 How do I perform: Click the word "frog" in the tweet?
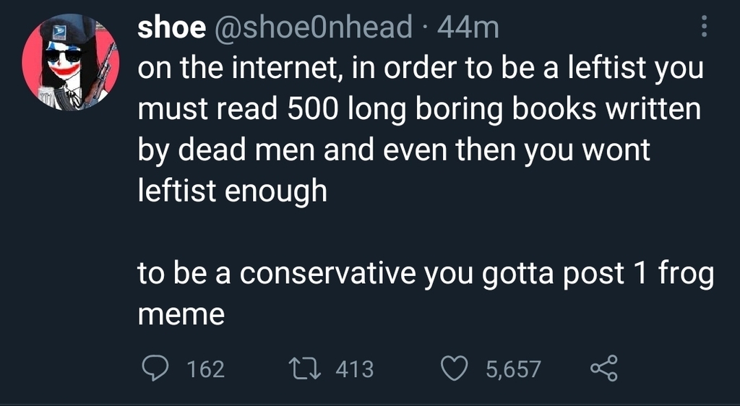click(687, 275)
